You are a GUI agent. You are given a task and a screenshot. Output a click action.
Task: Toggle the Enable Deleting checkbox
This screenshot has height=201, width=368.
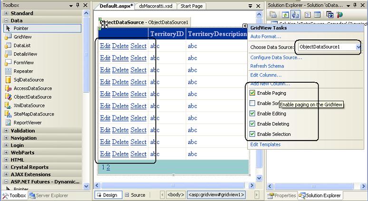pos(252,124)
